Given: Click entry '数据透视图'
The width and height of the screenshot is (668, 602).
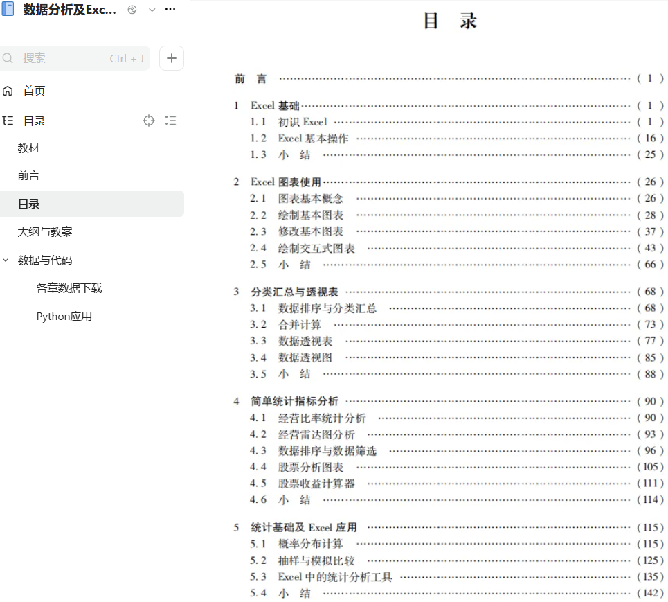Looking at the screenshot, I should [x=305, y=357].
